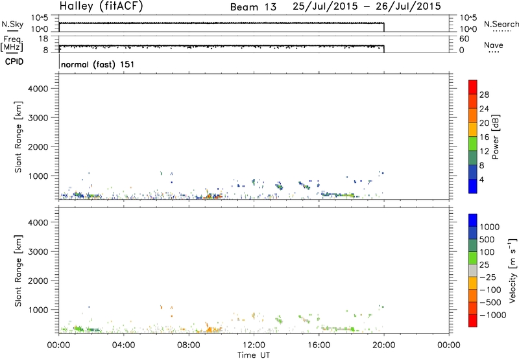Click the Velocity colorbar segment between 100 and 500

click(473, 246)
